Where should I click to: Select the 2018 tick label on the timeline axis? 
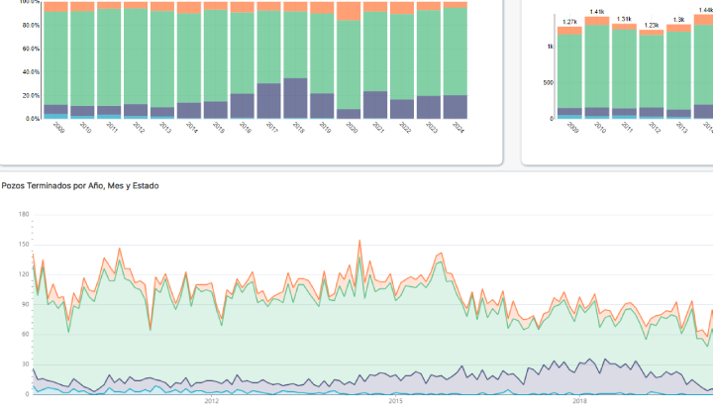point(579,401)
